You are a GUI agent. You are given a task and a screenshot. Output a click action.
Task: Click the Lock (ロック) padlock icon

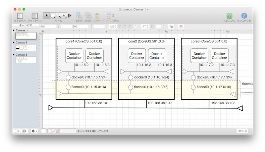[97, 15]
